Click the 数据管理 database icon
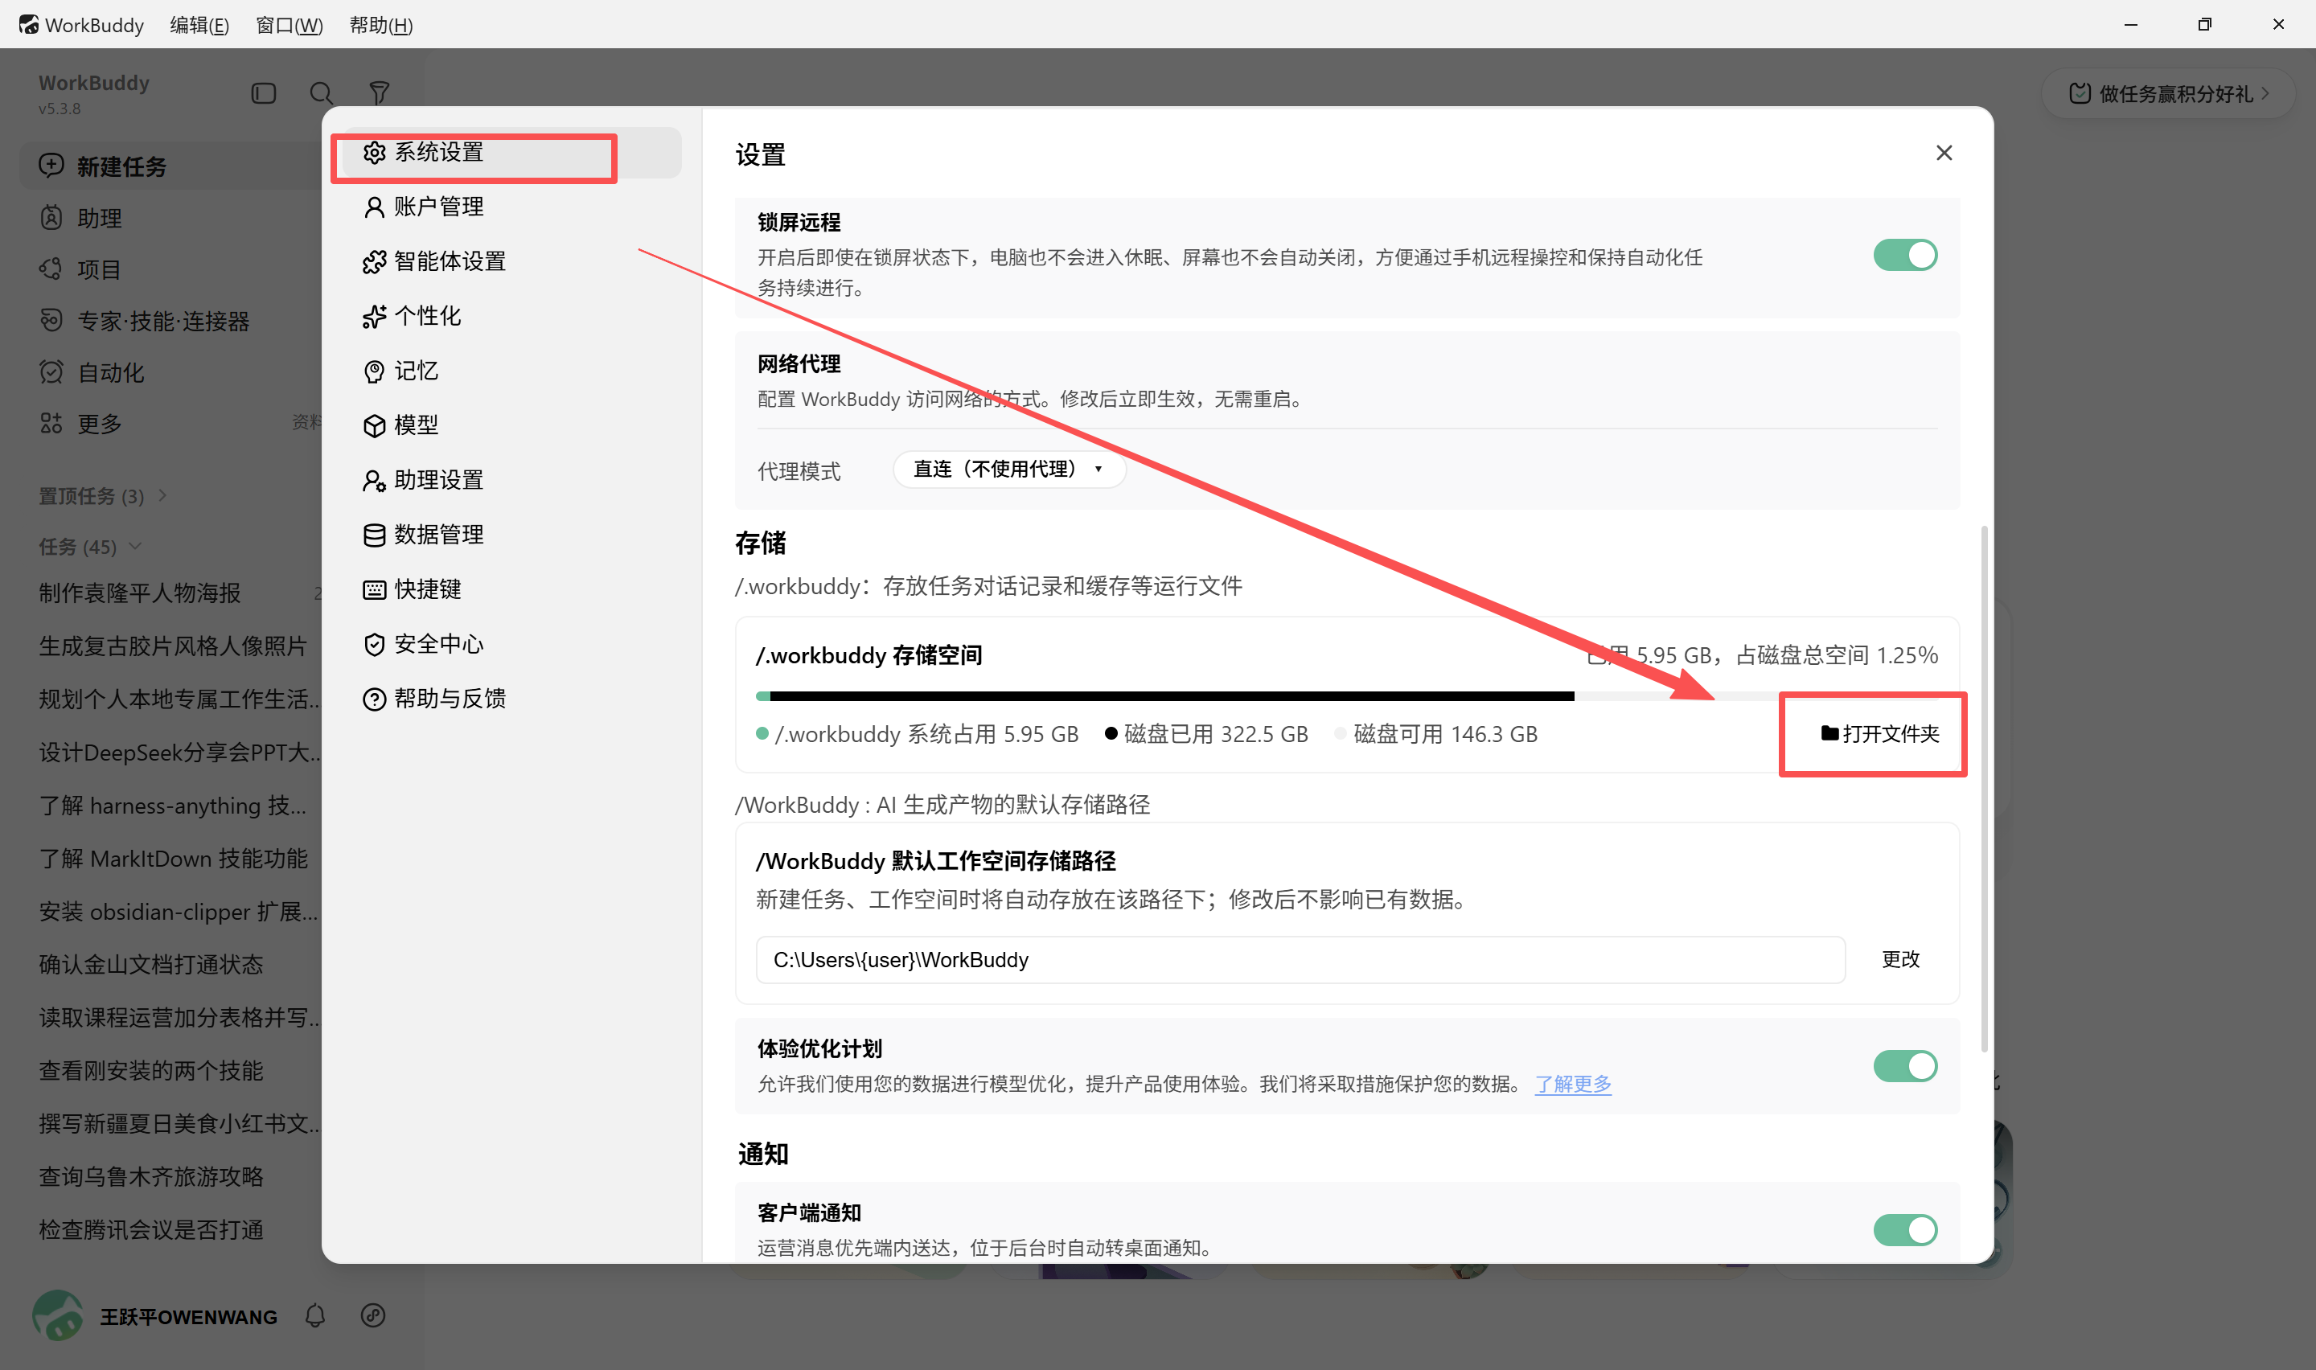2316x1370 pixels. 374,535
